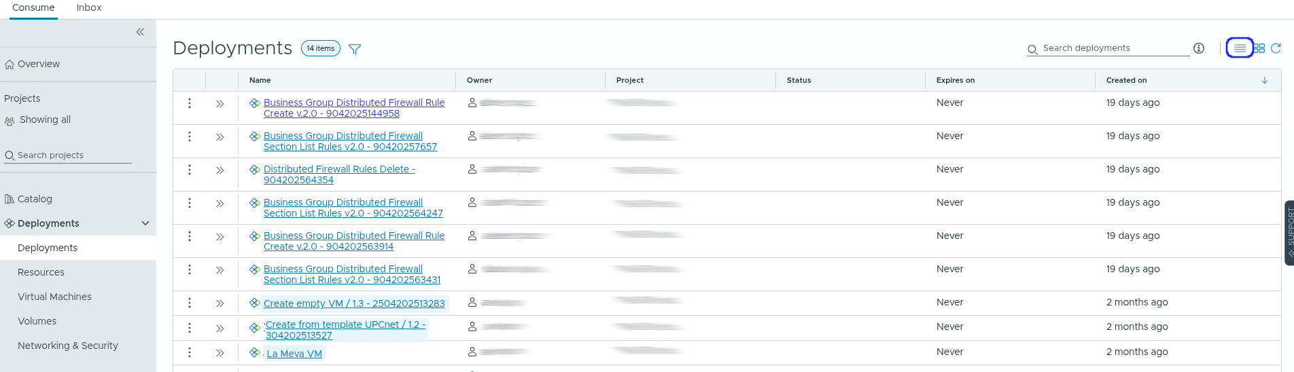Collapse the left navigation sidebar
The width and height of the screenshot is (1294, 372).
click(140, 32)
